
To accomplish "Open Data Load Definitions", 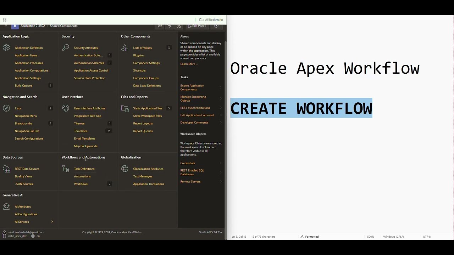I will (x=147, y=86).
